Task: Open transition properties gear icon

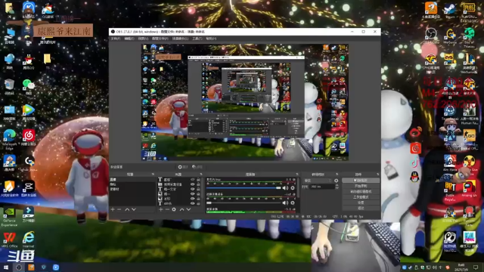Action: [x=336, y=181]
